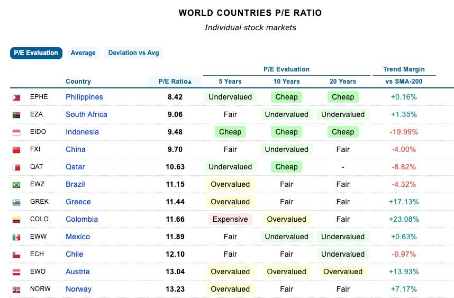Open the Indonesia country link

[x=82, y=132]
